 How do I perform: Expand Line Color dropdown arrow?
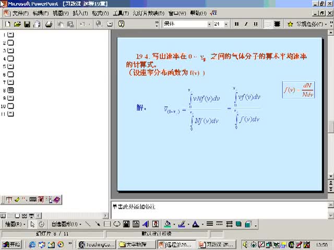(188, 224)
